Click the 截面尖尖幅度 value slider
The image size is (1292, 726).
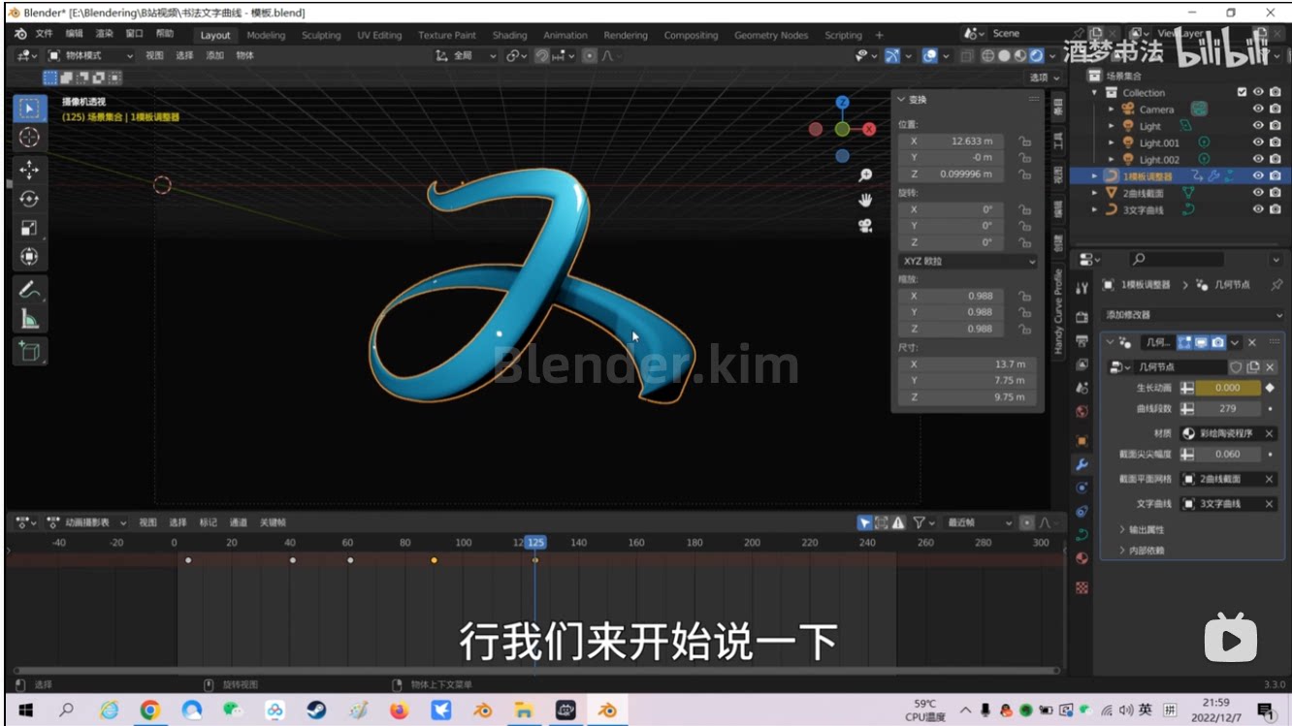pyautogui.click(x=1227, y=454)
